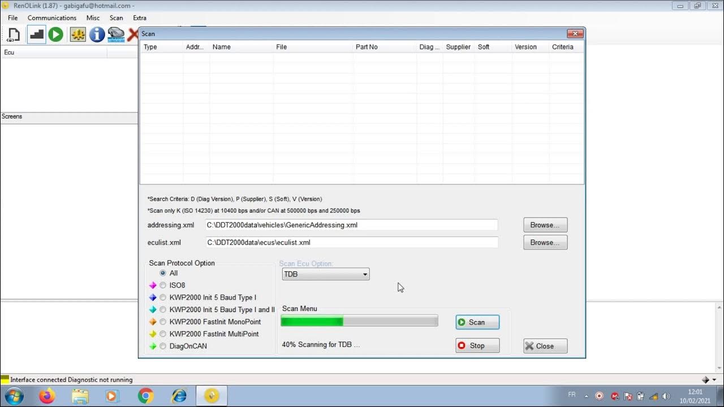This screenshot has width=724, height=407.
Task: Sort by the Name column header
Action: (241, 47)
